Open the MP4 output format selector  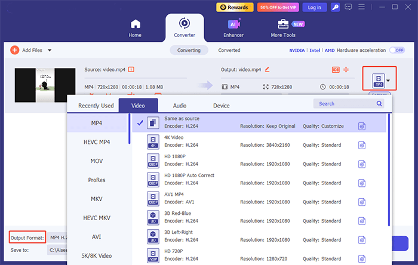coord(379,80)
